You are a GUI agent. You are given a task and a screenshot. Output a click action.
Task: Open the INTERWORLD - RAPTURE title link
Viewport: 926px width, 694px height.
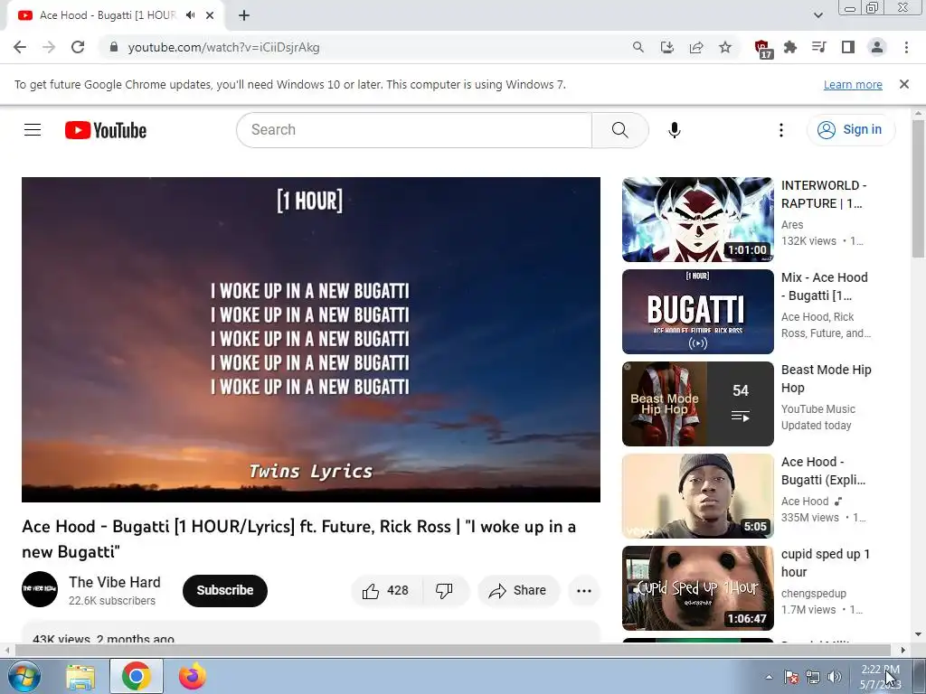(x=824, y=194)
